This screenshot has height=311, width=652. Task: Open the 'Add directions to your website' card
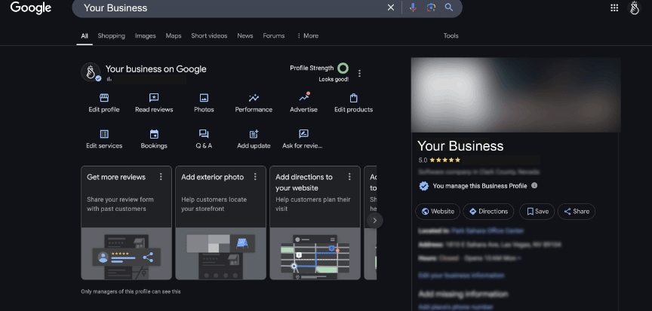tap(315, 223)
